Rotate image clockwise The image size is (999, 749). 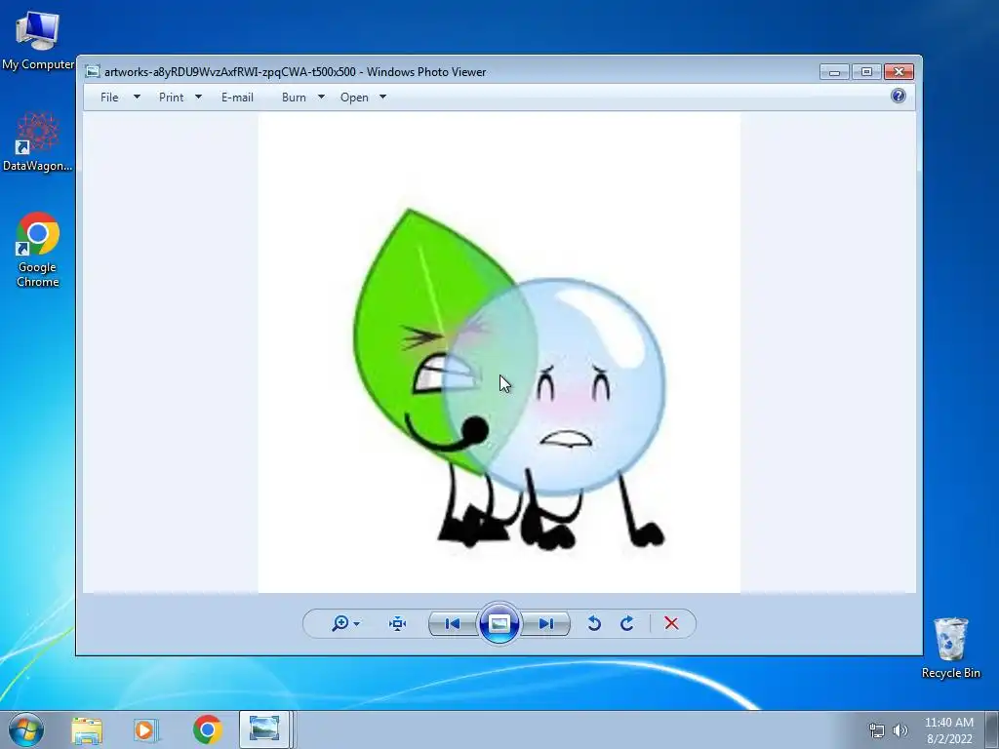627,623
